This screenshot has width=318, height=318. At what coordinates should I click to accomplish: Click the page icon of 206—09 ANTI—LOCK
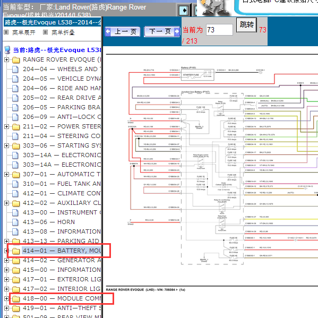(15, 117)
